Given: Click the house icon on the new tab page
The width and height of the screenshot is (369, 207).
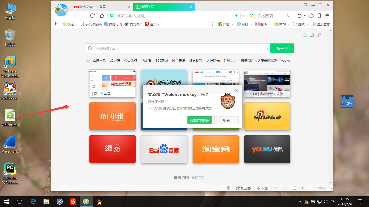Looking at the screenshot, I should (x=312, y=35).
